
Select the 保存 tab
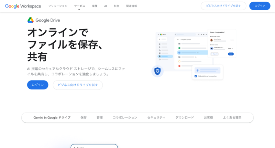[84, 118]
